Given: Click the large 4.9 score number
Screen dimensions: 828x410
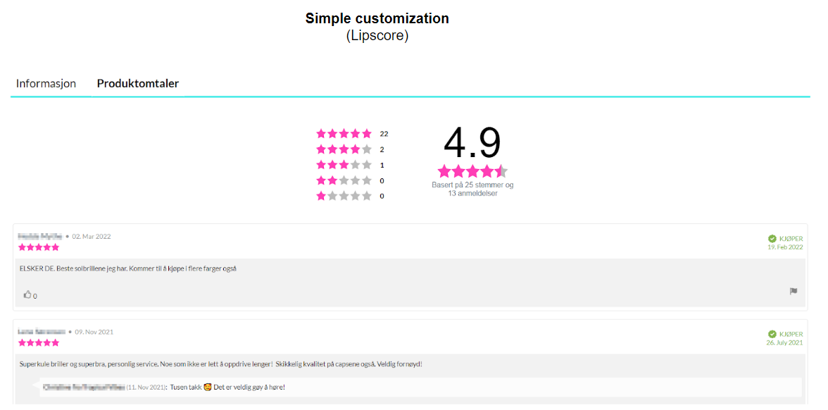Looking at the screenshot, I should point(472,143).
